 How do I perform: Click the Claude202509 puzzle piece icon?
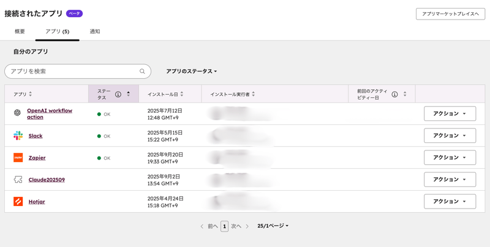[18, 180]
